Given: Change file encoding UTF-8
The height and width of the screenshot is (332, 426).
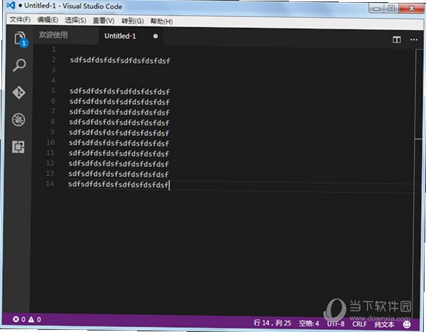Looking at the screenshot, I should click(x=335, y=323).
